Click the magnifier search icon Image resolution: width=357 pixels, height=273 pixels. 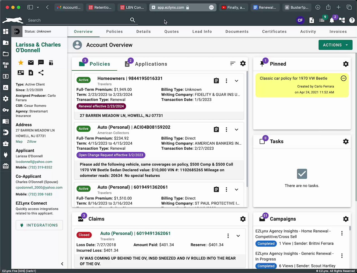133,20
